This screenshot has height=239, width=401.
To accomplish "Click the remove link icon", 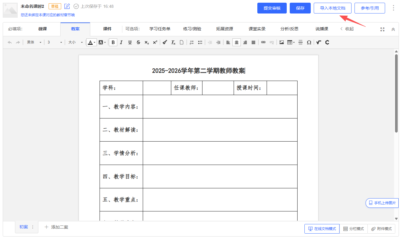I will tap(272, 43).
